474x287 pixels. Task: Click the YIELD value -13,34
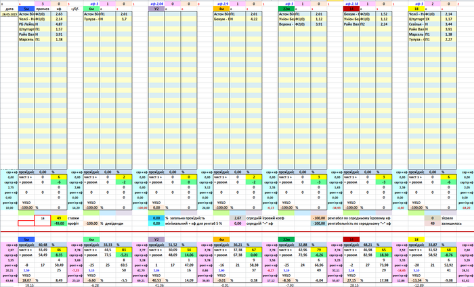416,280
